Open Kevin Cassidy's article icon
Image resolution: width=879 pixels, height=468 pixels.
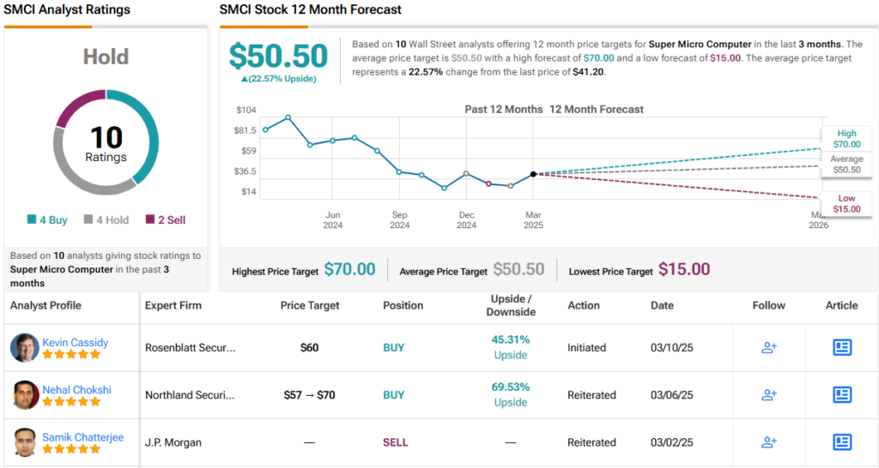tap(842, 347)
